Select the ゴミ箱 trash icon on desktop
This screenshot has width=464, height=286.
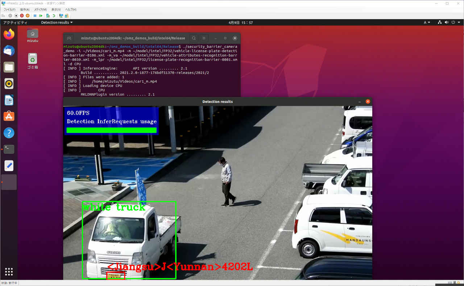33,61
